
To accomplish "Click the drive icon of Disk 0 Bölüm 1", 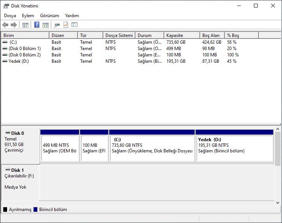I will [x=5, y=49].
